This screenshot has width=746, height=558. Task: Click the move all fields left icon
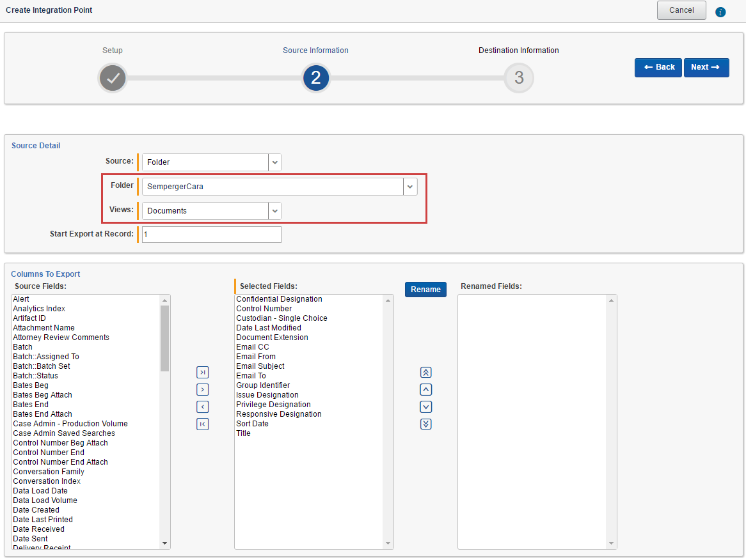203,424
